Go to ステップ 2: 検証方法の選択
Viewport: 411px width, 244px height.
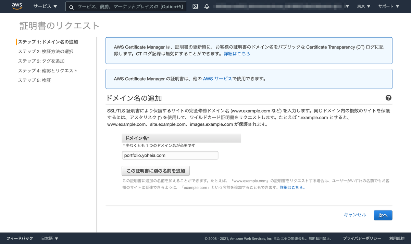[46, 51]
